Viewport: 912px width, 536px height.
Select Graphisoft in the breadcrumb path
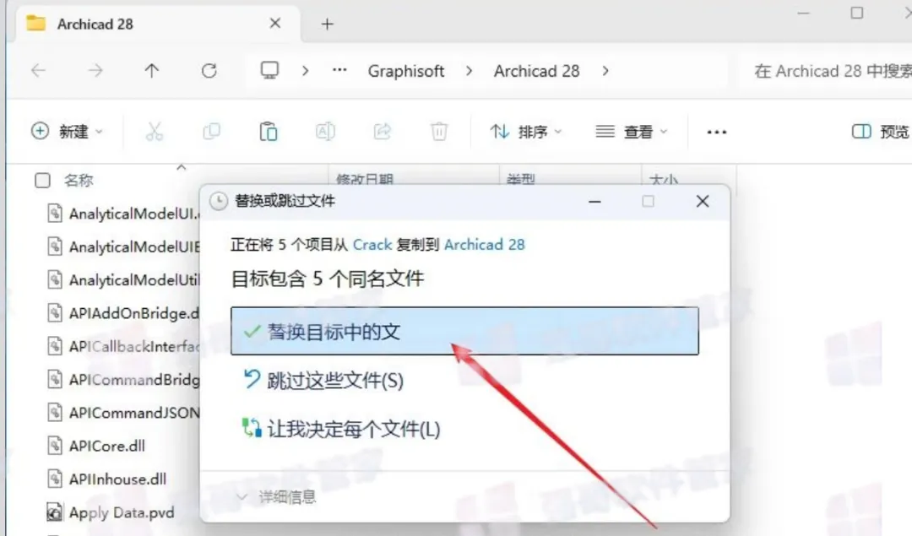406,71
